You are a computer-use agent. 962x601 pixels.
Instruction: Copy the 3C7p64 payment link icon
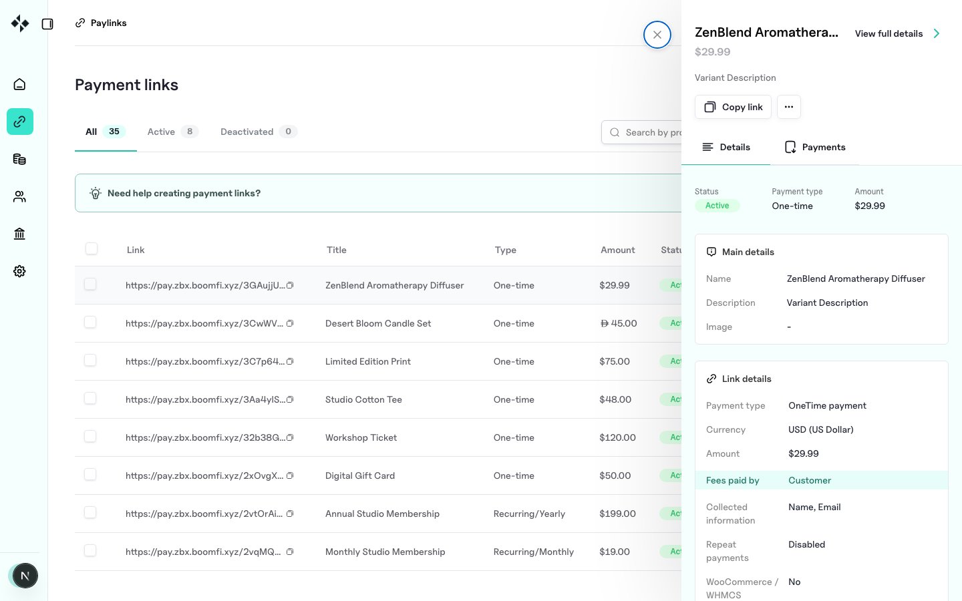pyautogui.click(x=290, y=361)
